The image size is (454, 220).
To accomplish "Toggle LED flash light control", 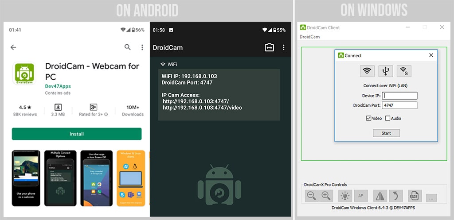I will 345,196.
